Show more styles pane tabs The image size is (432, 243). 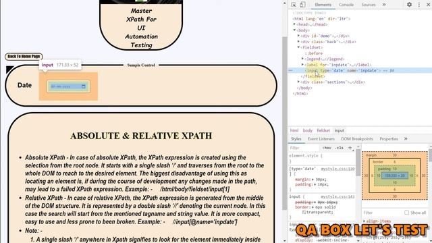tap(406, 139)
